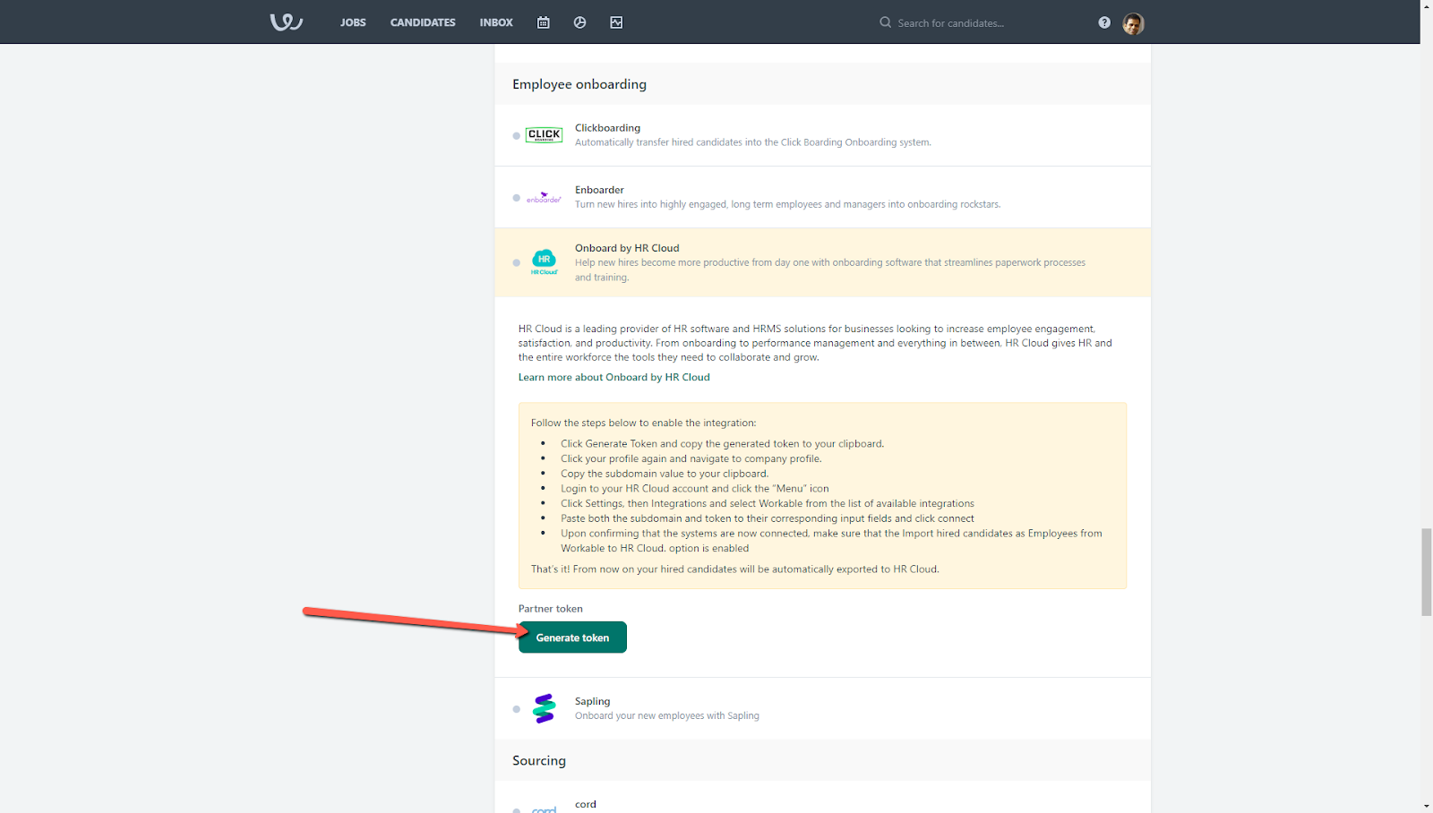Click the Workable logo in the header

coord(287,22)
